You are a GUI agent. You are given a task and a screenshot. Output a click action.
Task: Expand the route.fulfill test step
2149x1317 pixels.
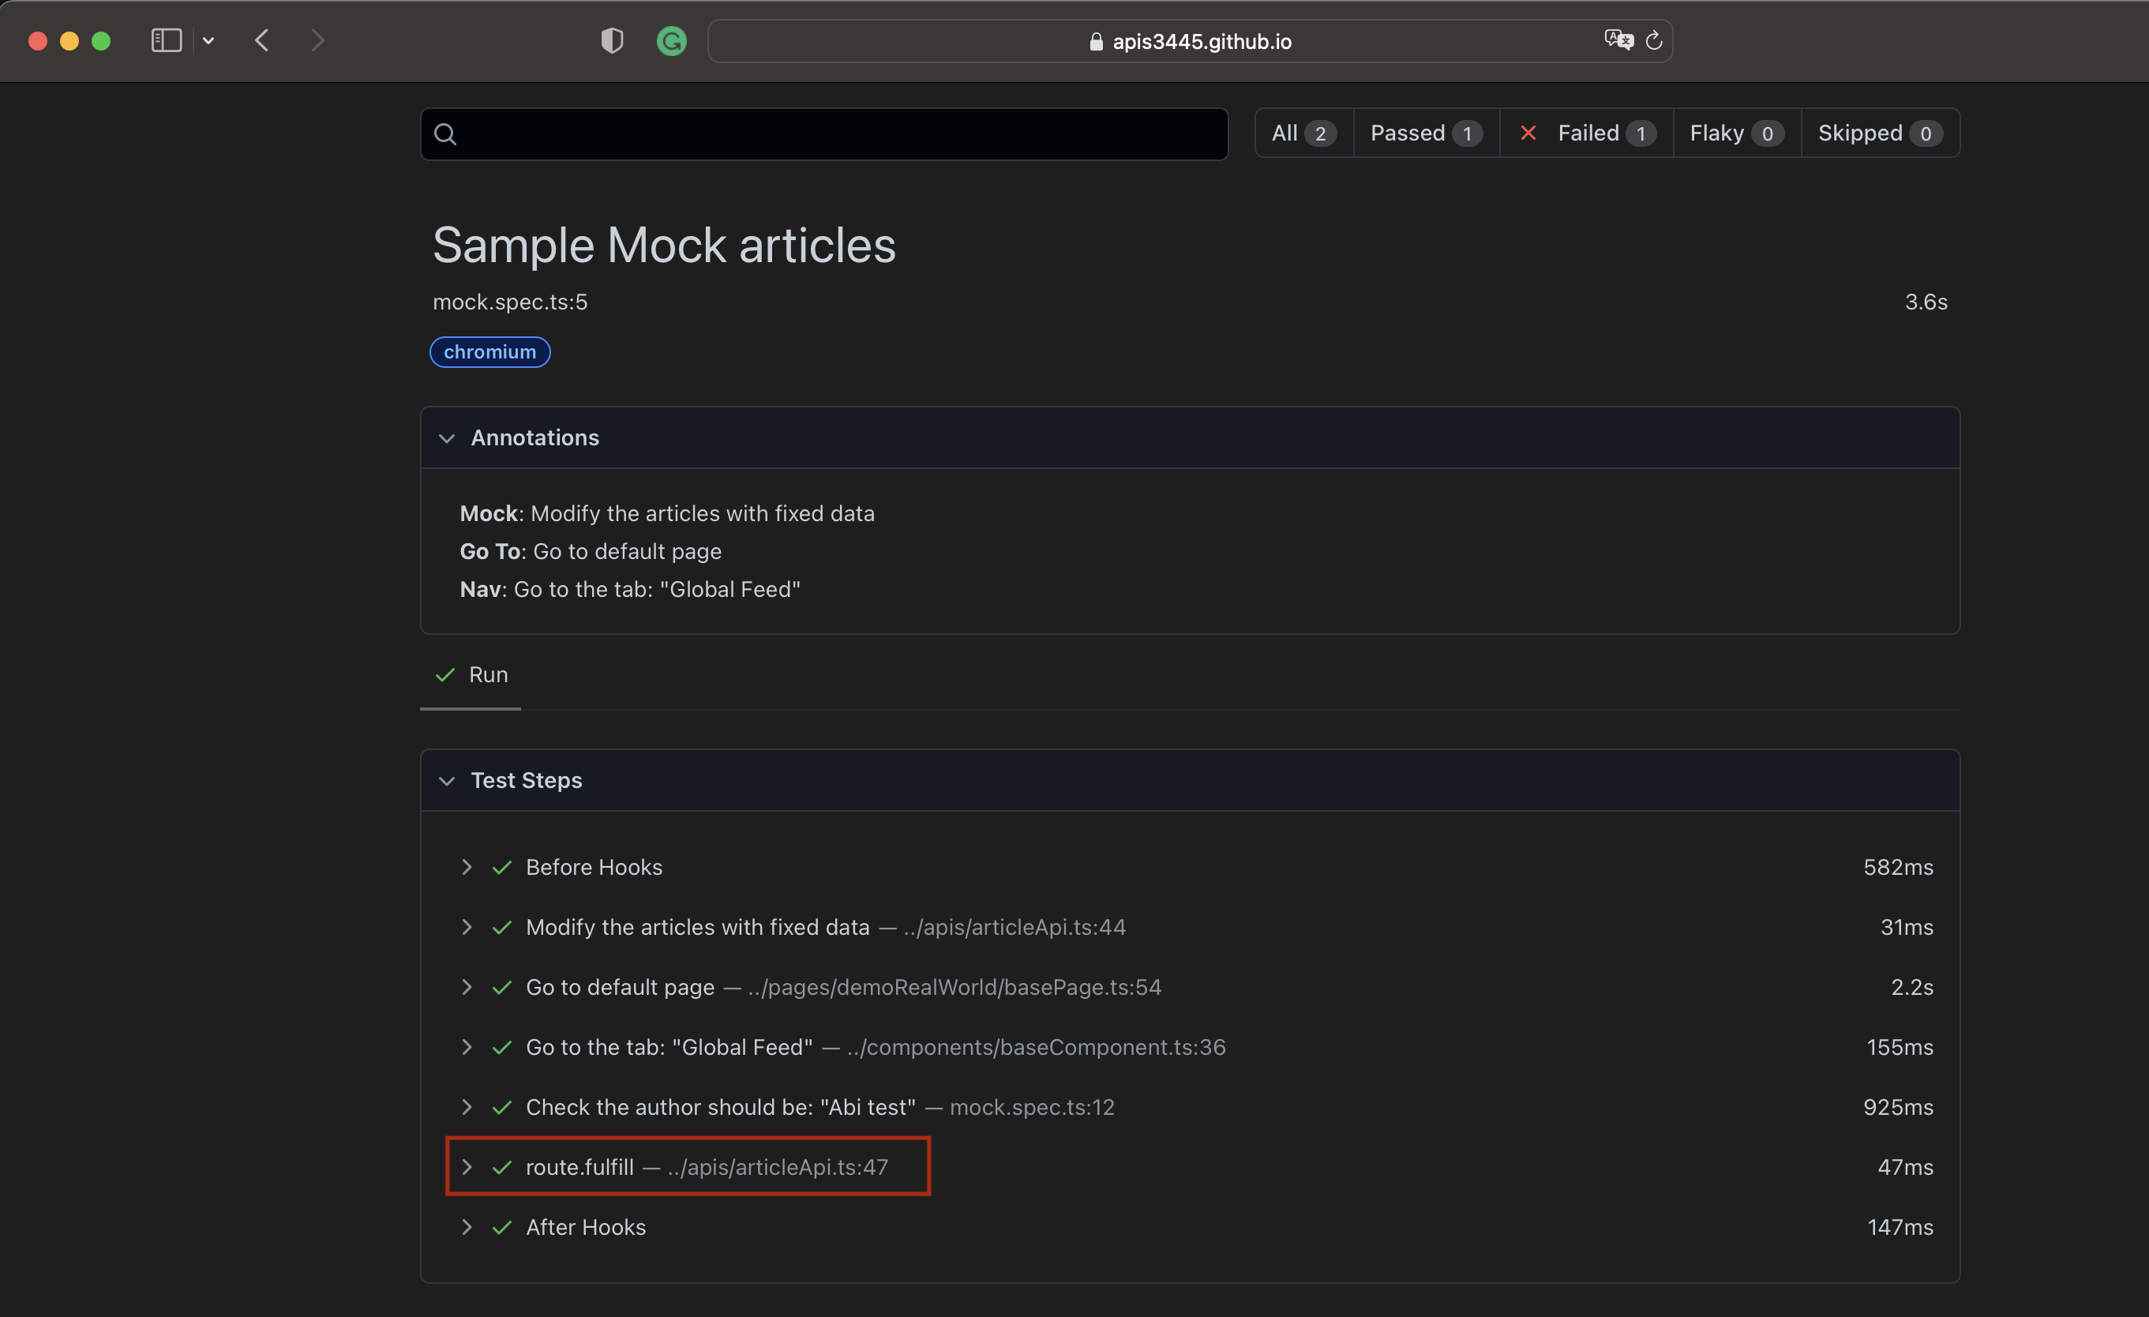point(467,1167)
